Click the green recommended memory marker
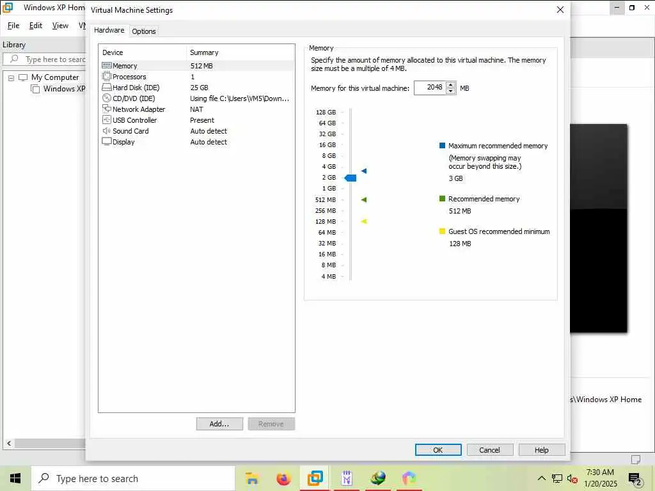The image size is (655, 491). click(364, 199)
